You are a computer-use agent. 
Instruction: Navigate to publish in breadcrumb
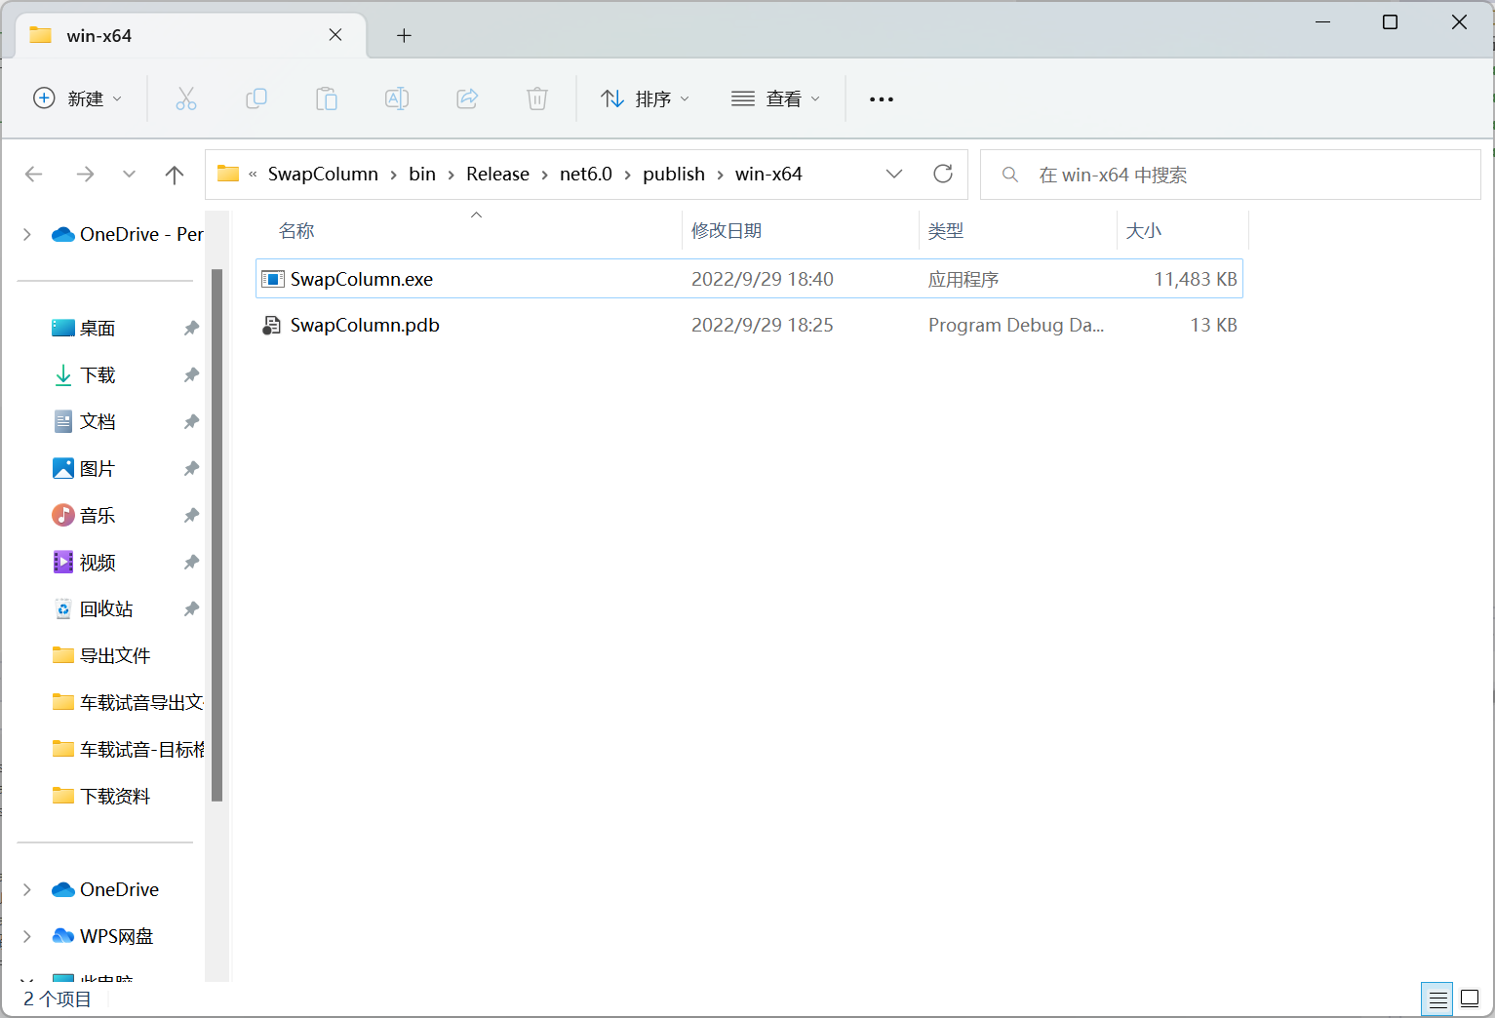[674, 174]
